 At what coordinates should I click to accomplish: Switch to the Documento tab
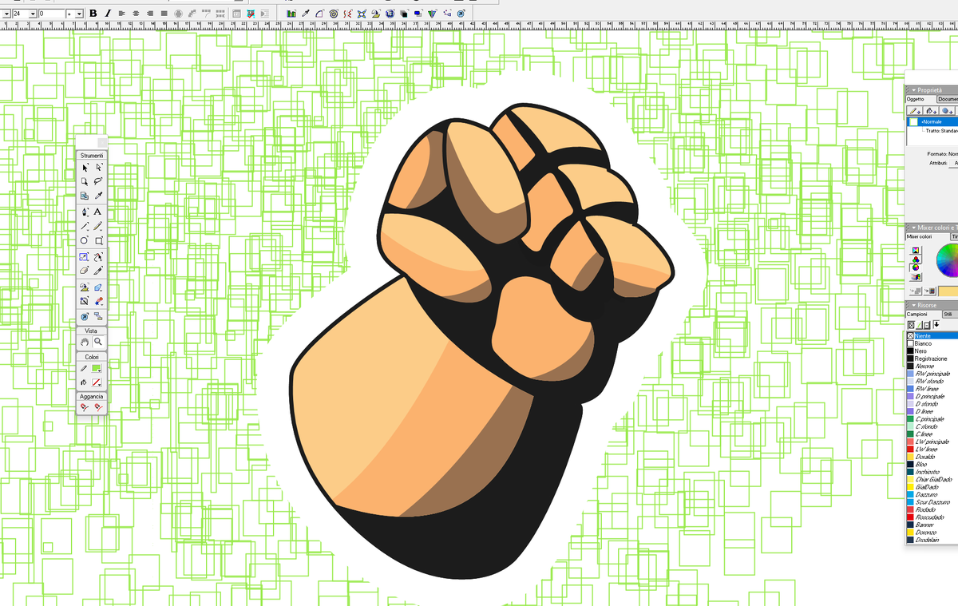[x=948, y=99]
